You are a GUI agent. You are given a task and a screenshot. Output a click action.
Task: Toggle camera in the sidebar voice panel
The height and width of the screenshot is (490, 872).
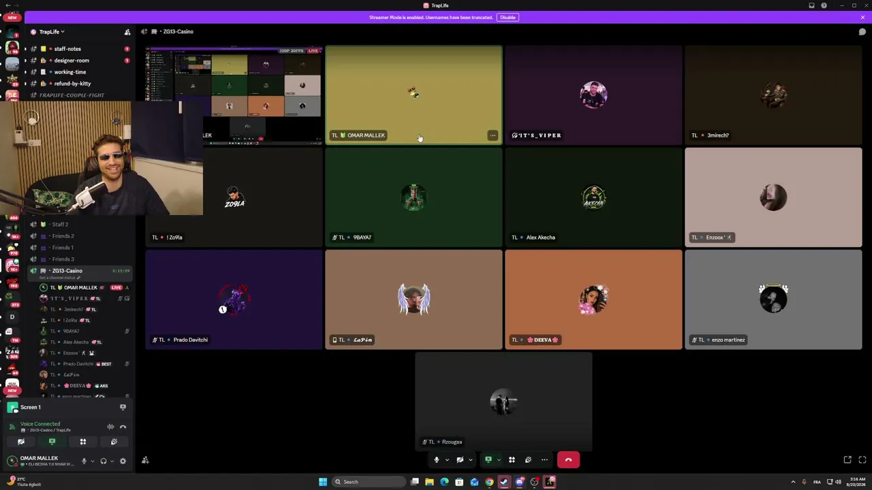[x=21, y=442]
